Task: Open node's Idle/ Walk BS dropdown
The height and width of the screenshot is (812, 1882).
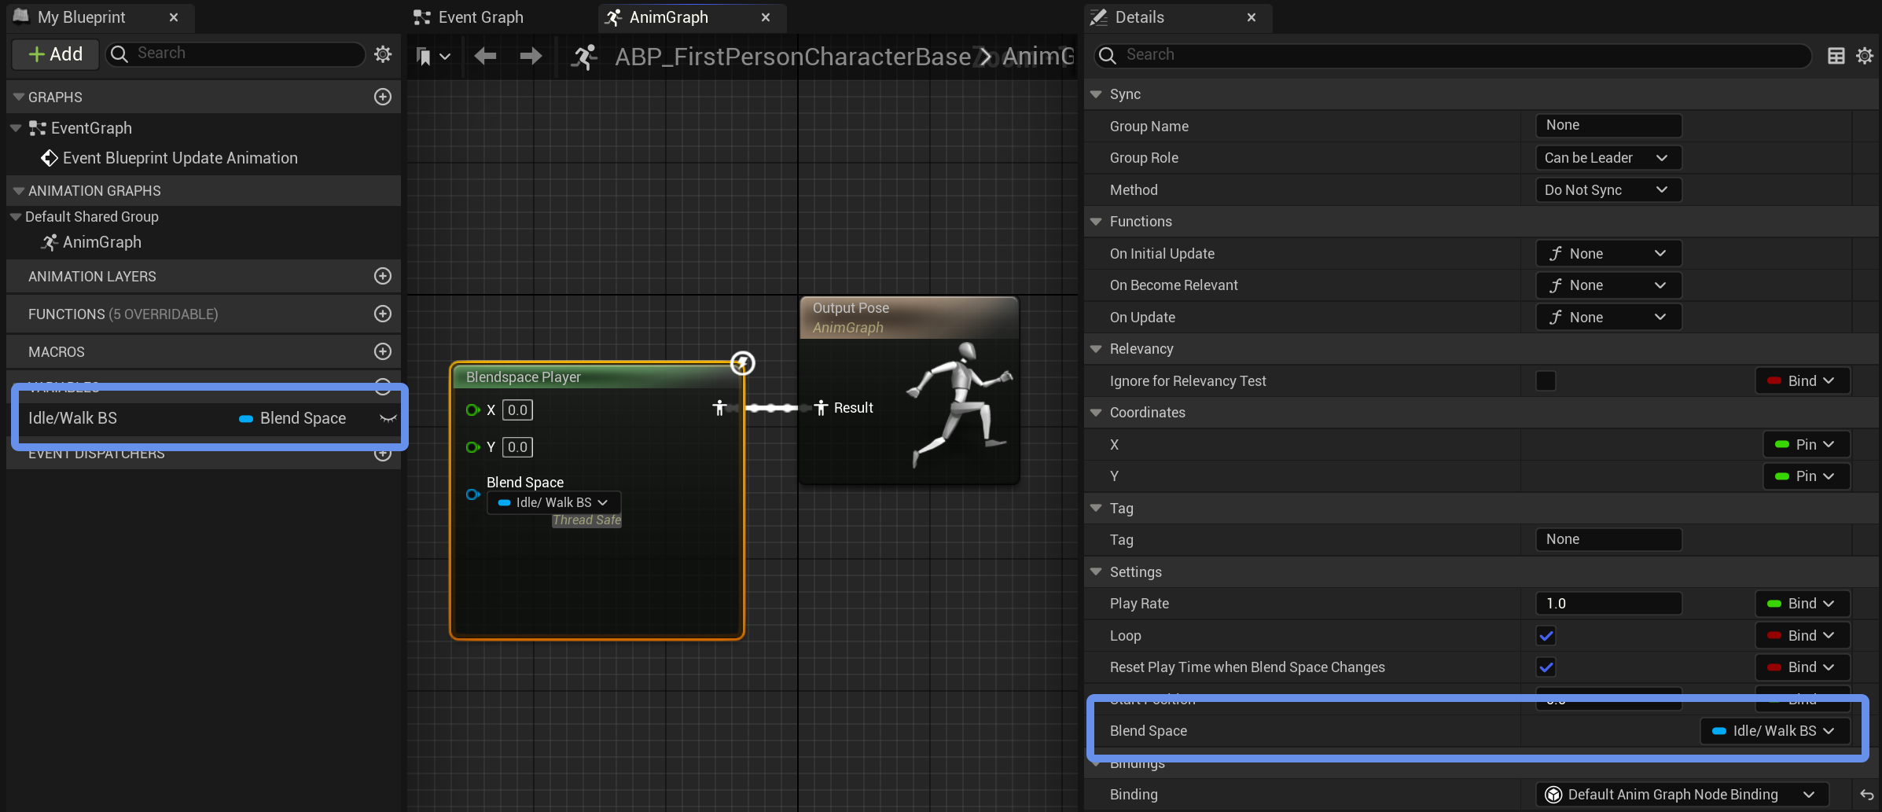Action: [x=553, y=502]
